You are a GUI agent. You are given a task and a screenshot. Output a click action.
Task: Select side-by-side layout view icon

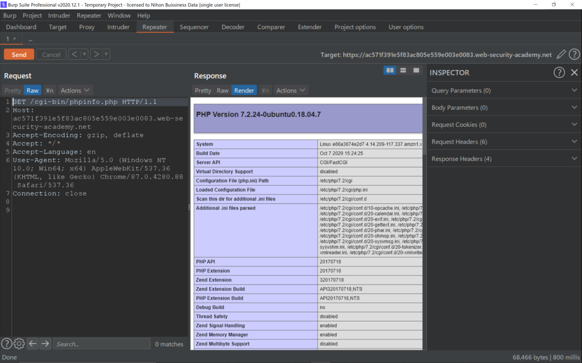[x=390, y=71]
